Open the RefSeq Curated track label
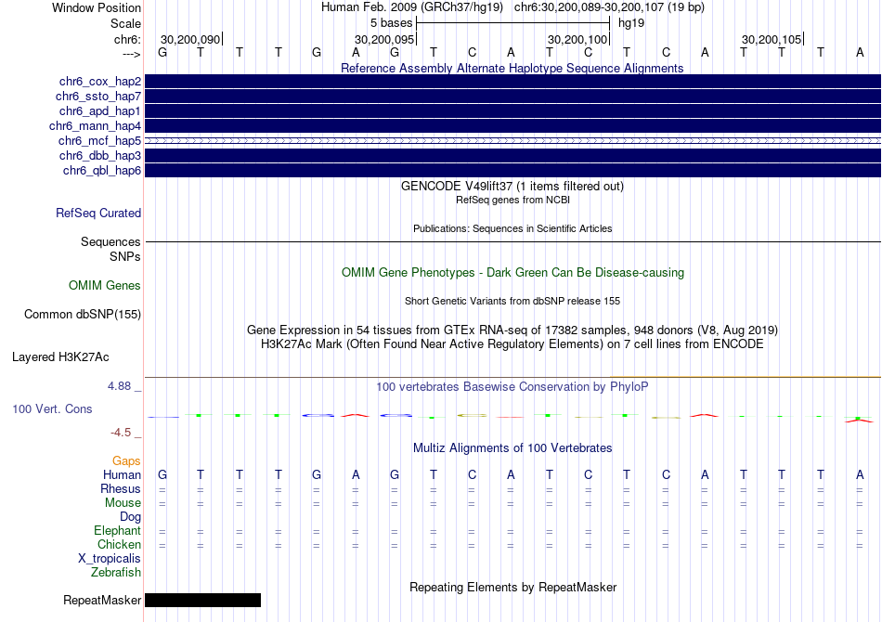 [x=98, y=214]
